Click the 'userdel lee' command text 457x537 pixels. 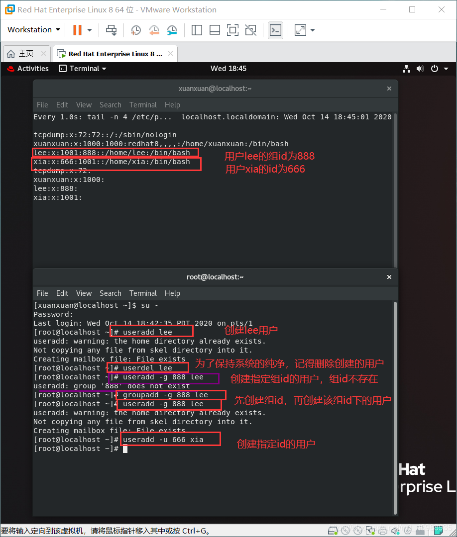pyautogui.click(x=147, y=368)
